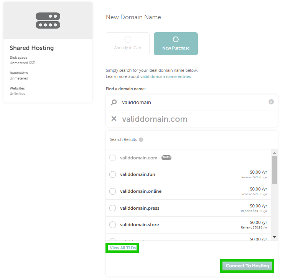The image size is (303, 280).
Task: Click the validdomain.store domain name
Action: (x=140, y=225)
